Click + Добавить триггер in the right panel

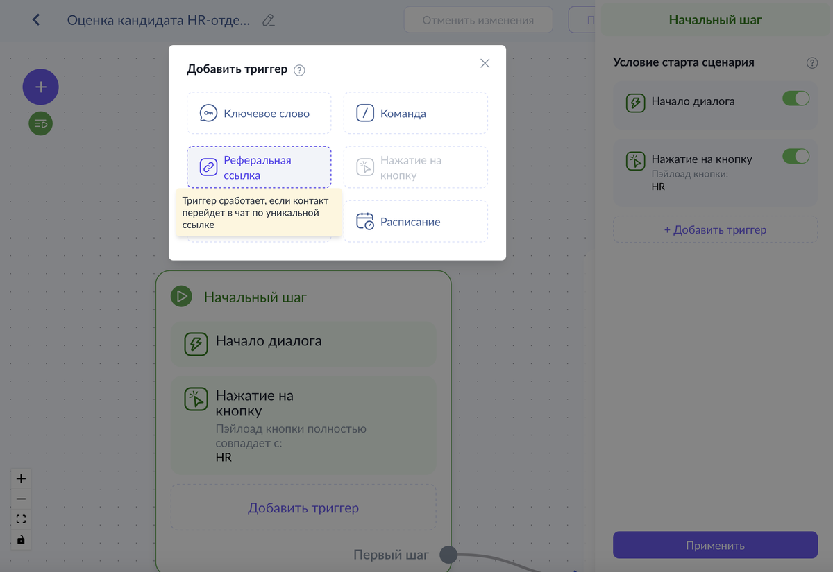714,229
